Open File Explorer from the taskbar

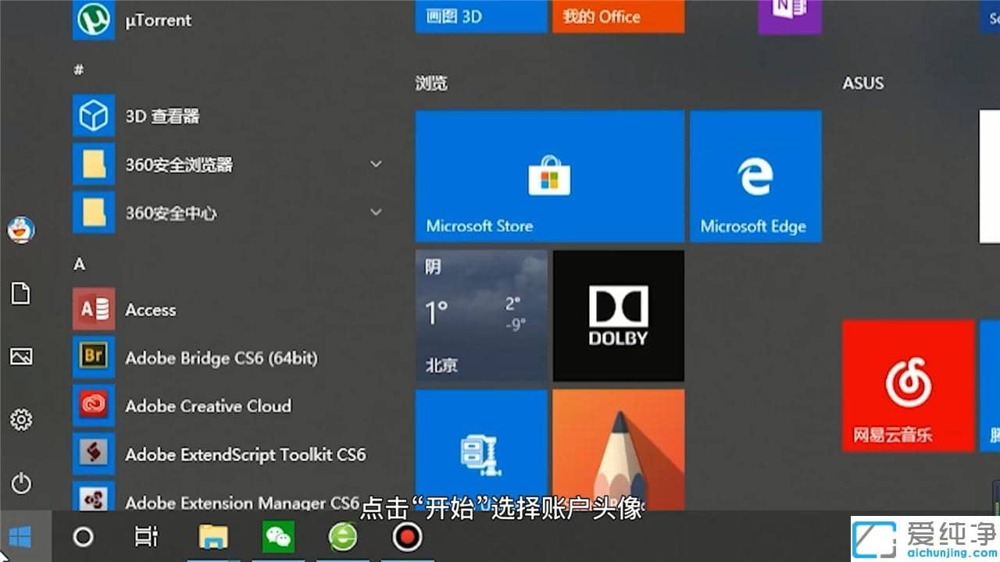(x=214, y=536)
